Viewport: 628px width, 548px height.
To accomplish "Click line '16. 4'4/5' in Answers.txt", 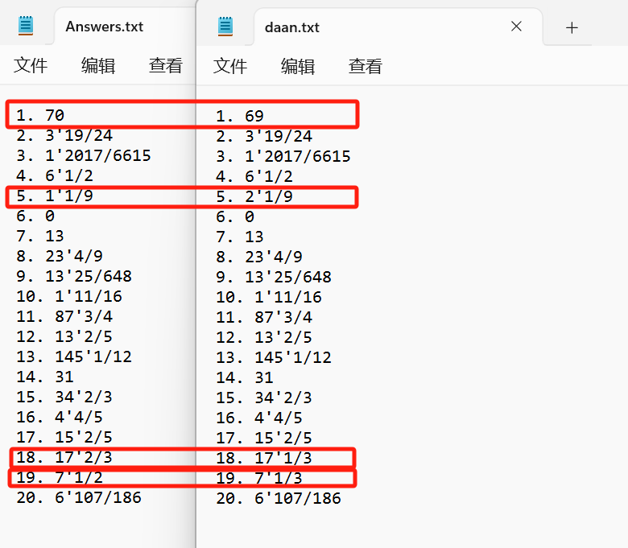I will 60,417.
